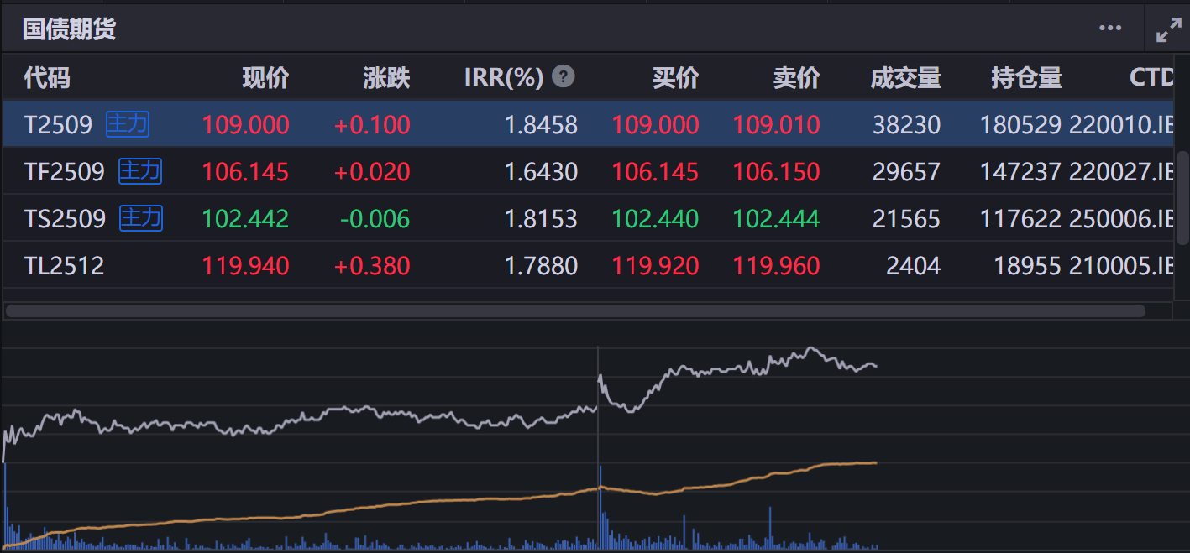1190x553 pixels.
Task: Click the ask price 119.960
Action: [x=777, y=267]
